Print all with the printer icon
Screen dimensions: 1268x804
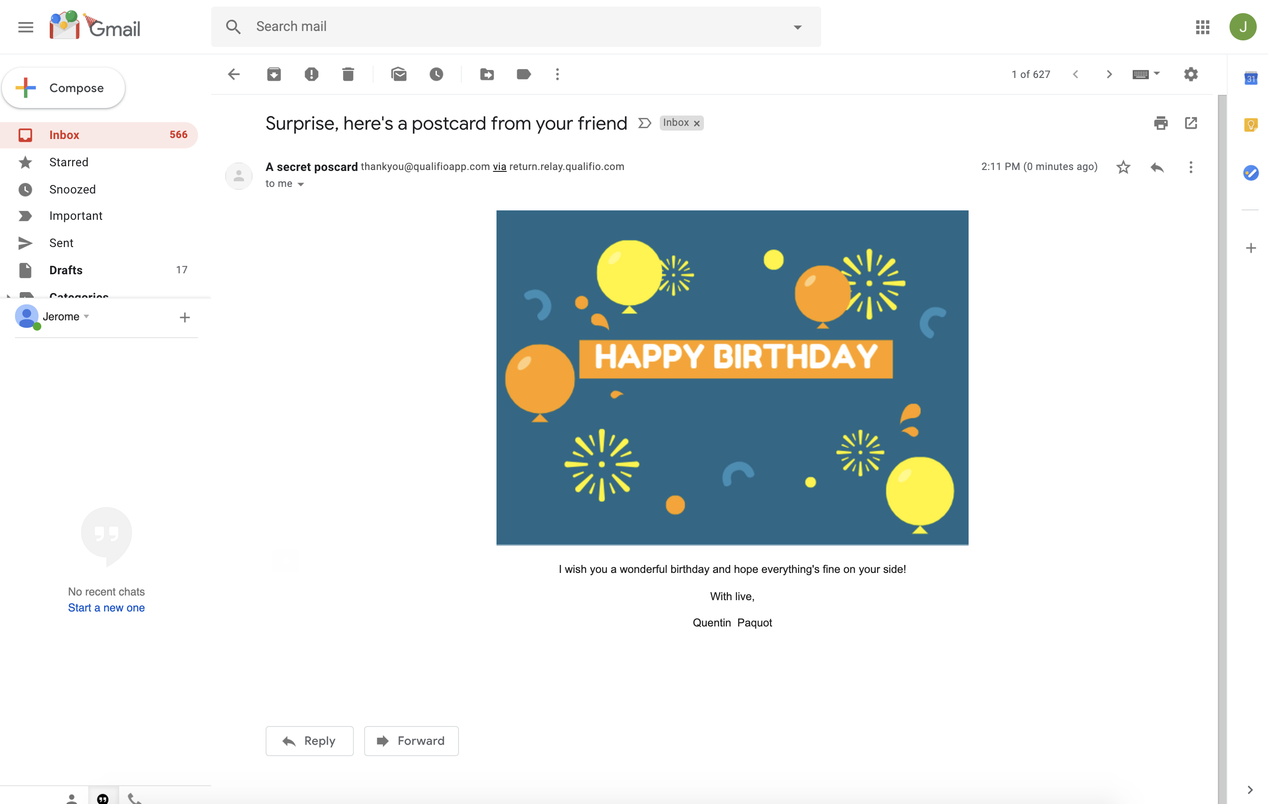(1161, 124)
